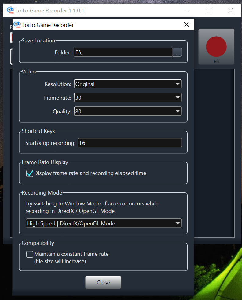Click the LoiLo Game Recorder dialog title icon

click(17, 25)
